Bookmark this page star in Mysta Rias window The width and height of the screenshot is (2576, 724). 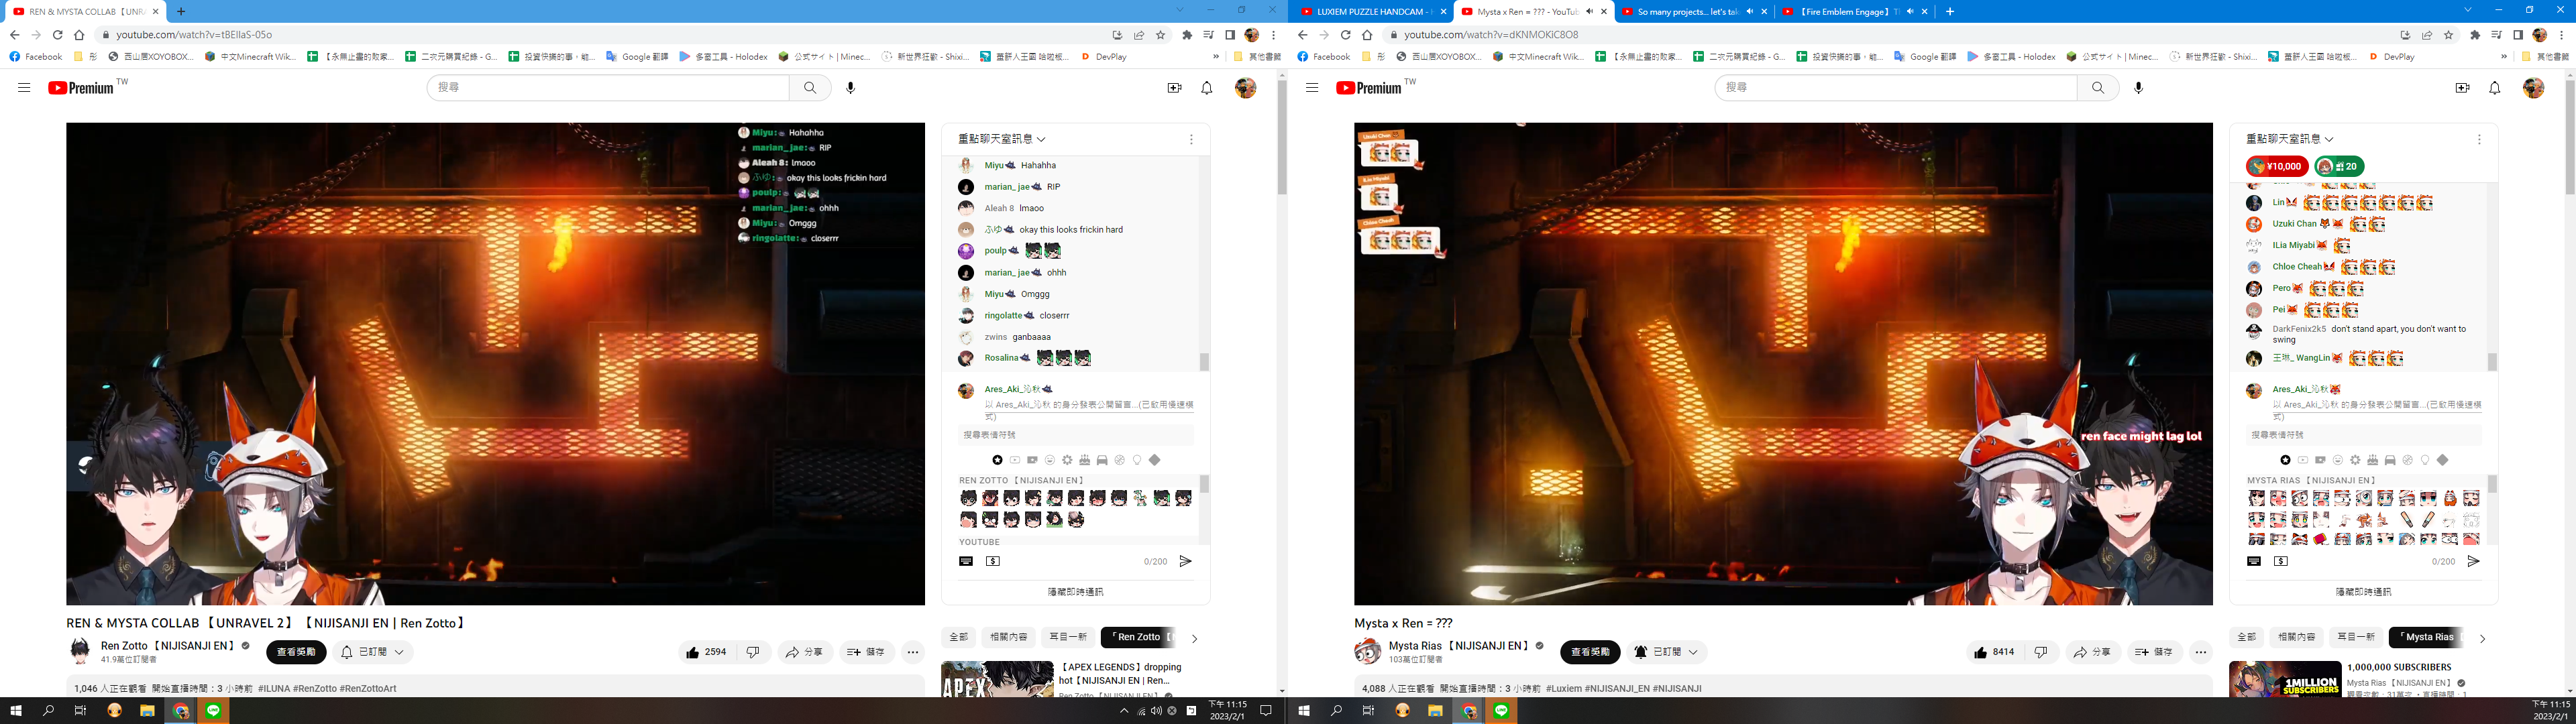pyautogui.click(x=2448, y=35)
